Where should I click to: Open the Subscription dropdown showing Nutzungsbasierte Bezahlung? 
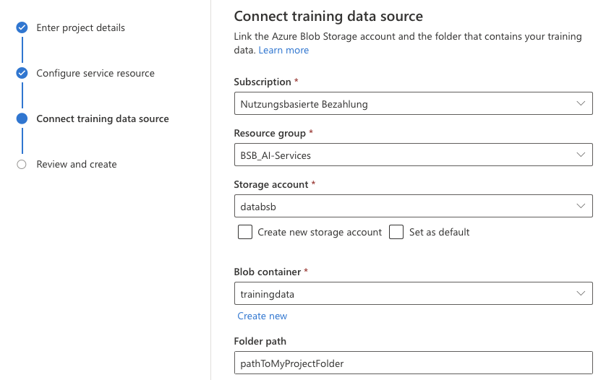pyautogui.click(x=405, y=103)
